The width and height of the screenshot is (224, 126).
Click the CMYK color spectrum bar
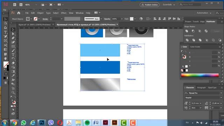(x=200, y=75)
